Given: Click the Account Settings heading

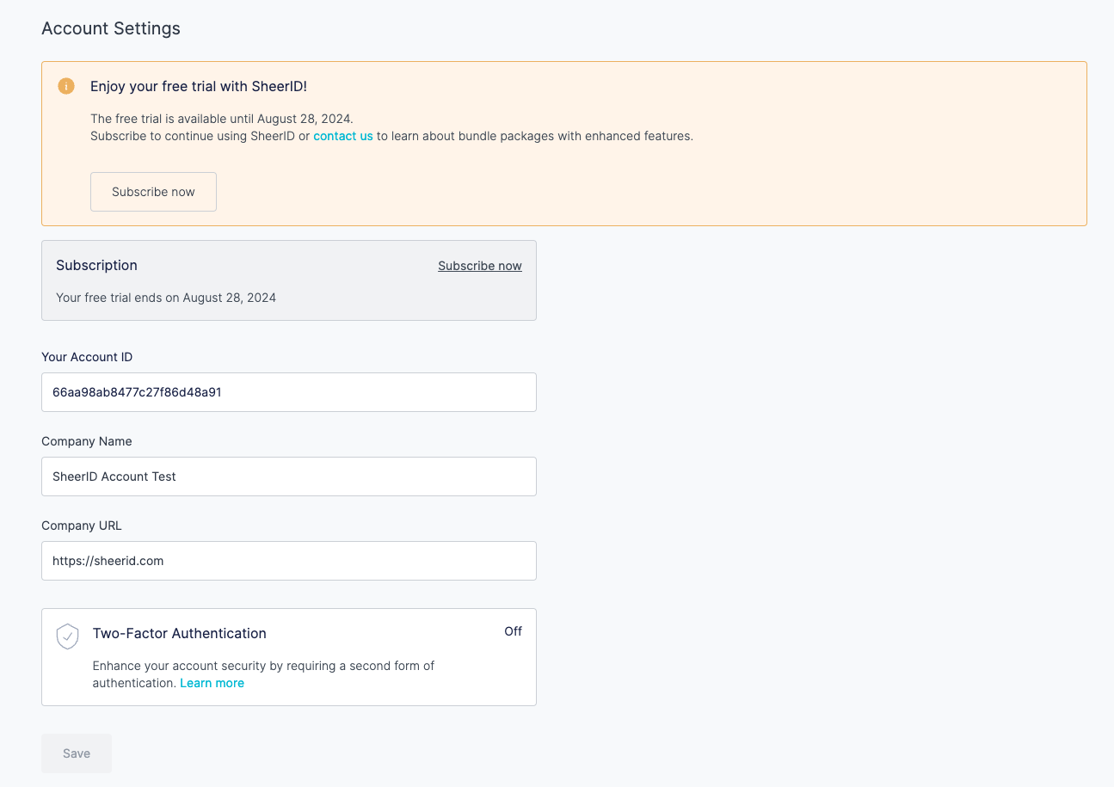Looking at the screenshot, I should point(111,28).
